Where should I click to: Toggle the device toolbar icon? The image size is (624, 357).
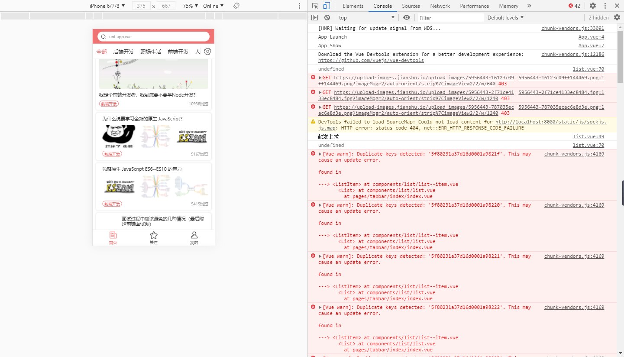coord(327,6)
